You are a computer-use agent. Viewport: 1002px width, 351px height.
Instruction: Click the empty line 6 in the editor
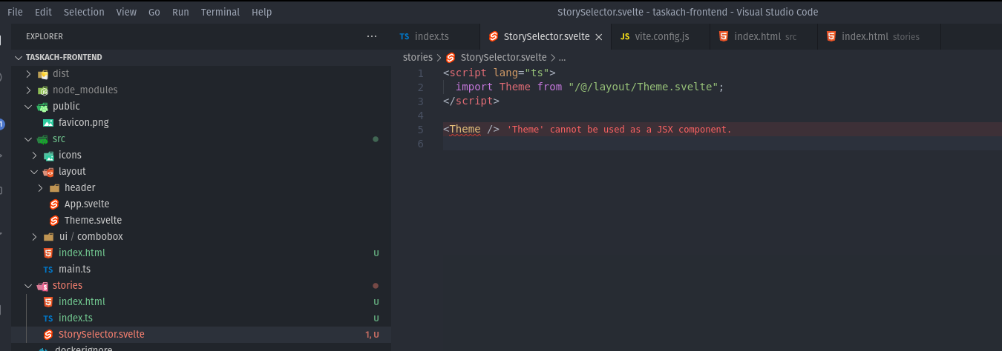click(x=722, y=143)
